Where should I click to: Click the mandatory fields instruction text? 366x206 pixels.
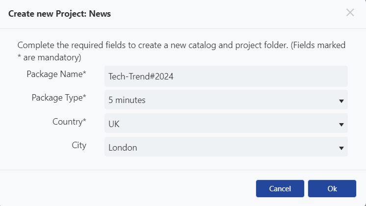(x=182, y=51)
